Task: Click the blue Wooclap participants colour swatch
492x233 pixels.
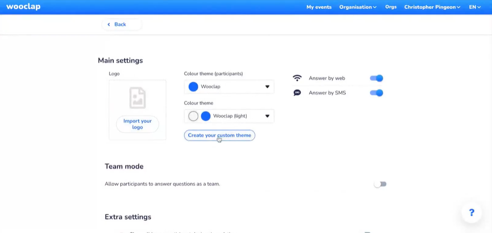Action: click(x=193, y=87)
